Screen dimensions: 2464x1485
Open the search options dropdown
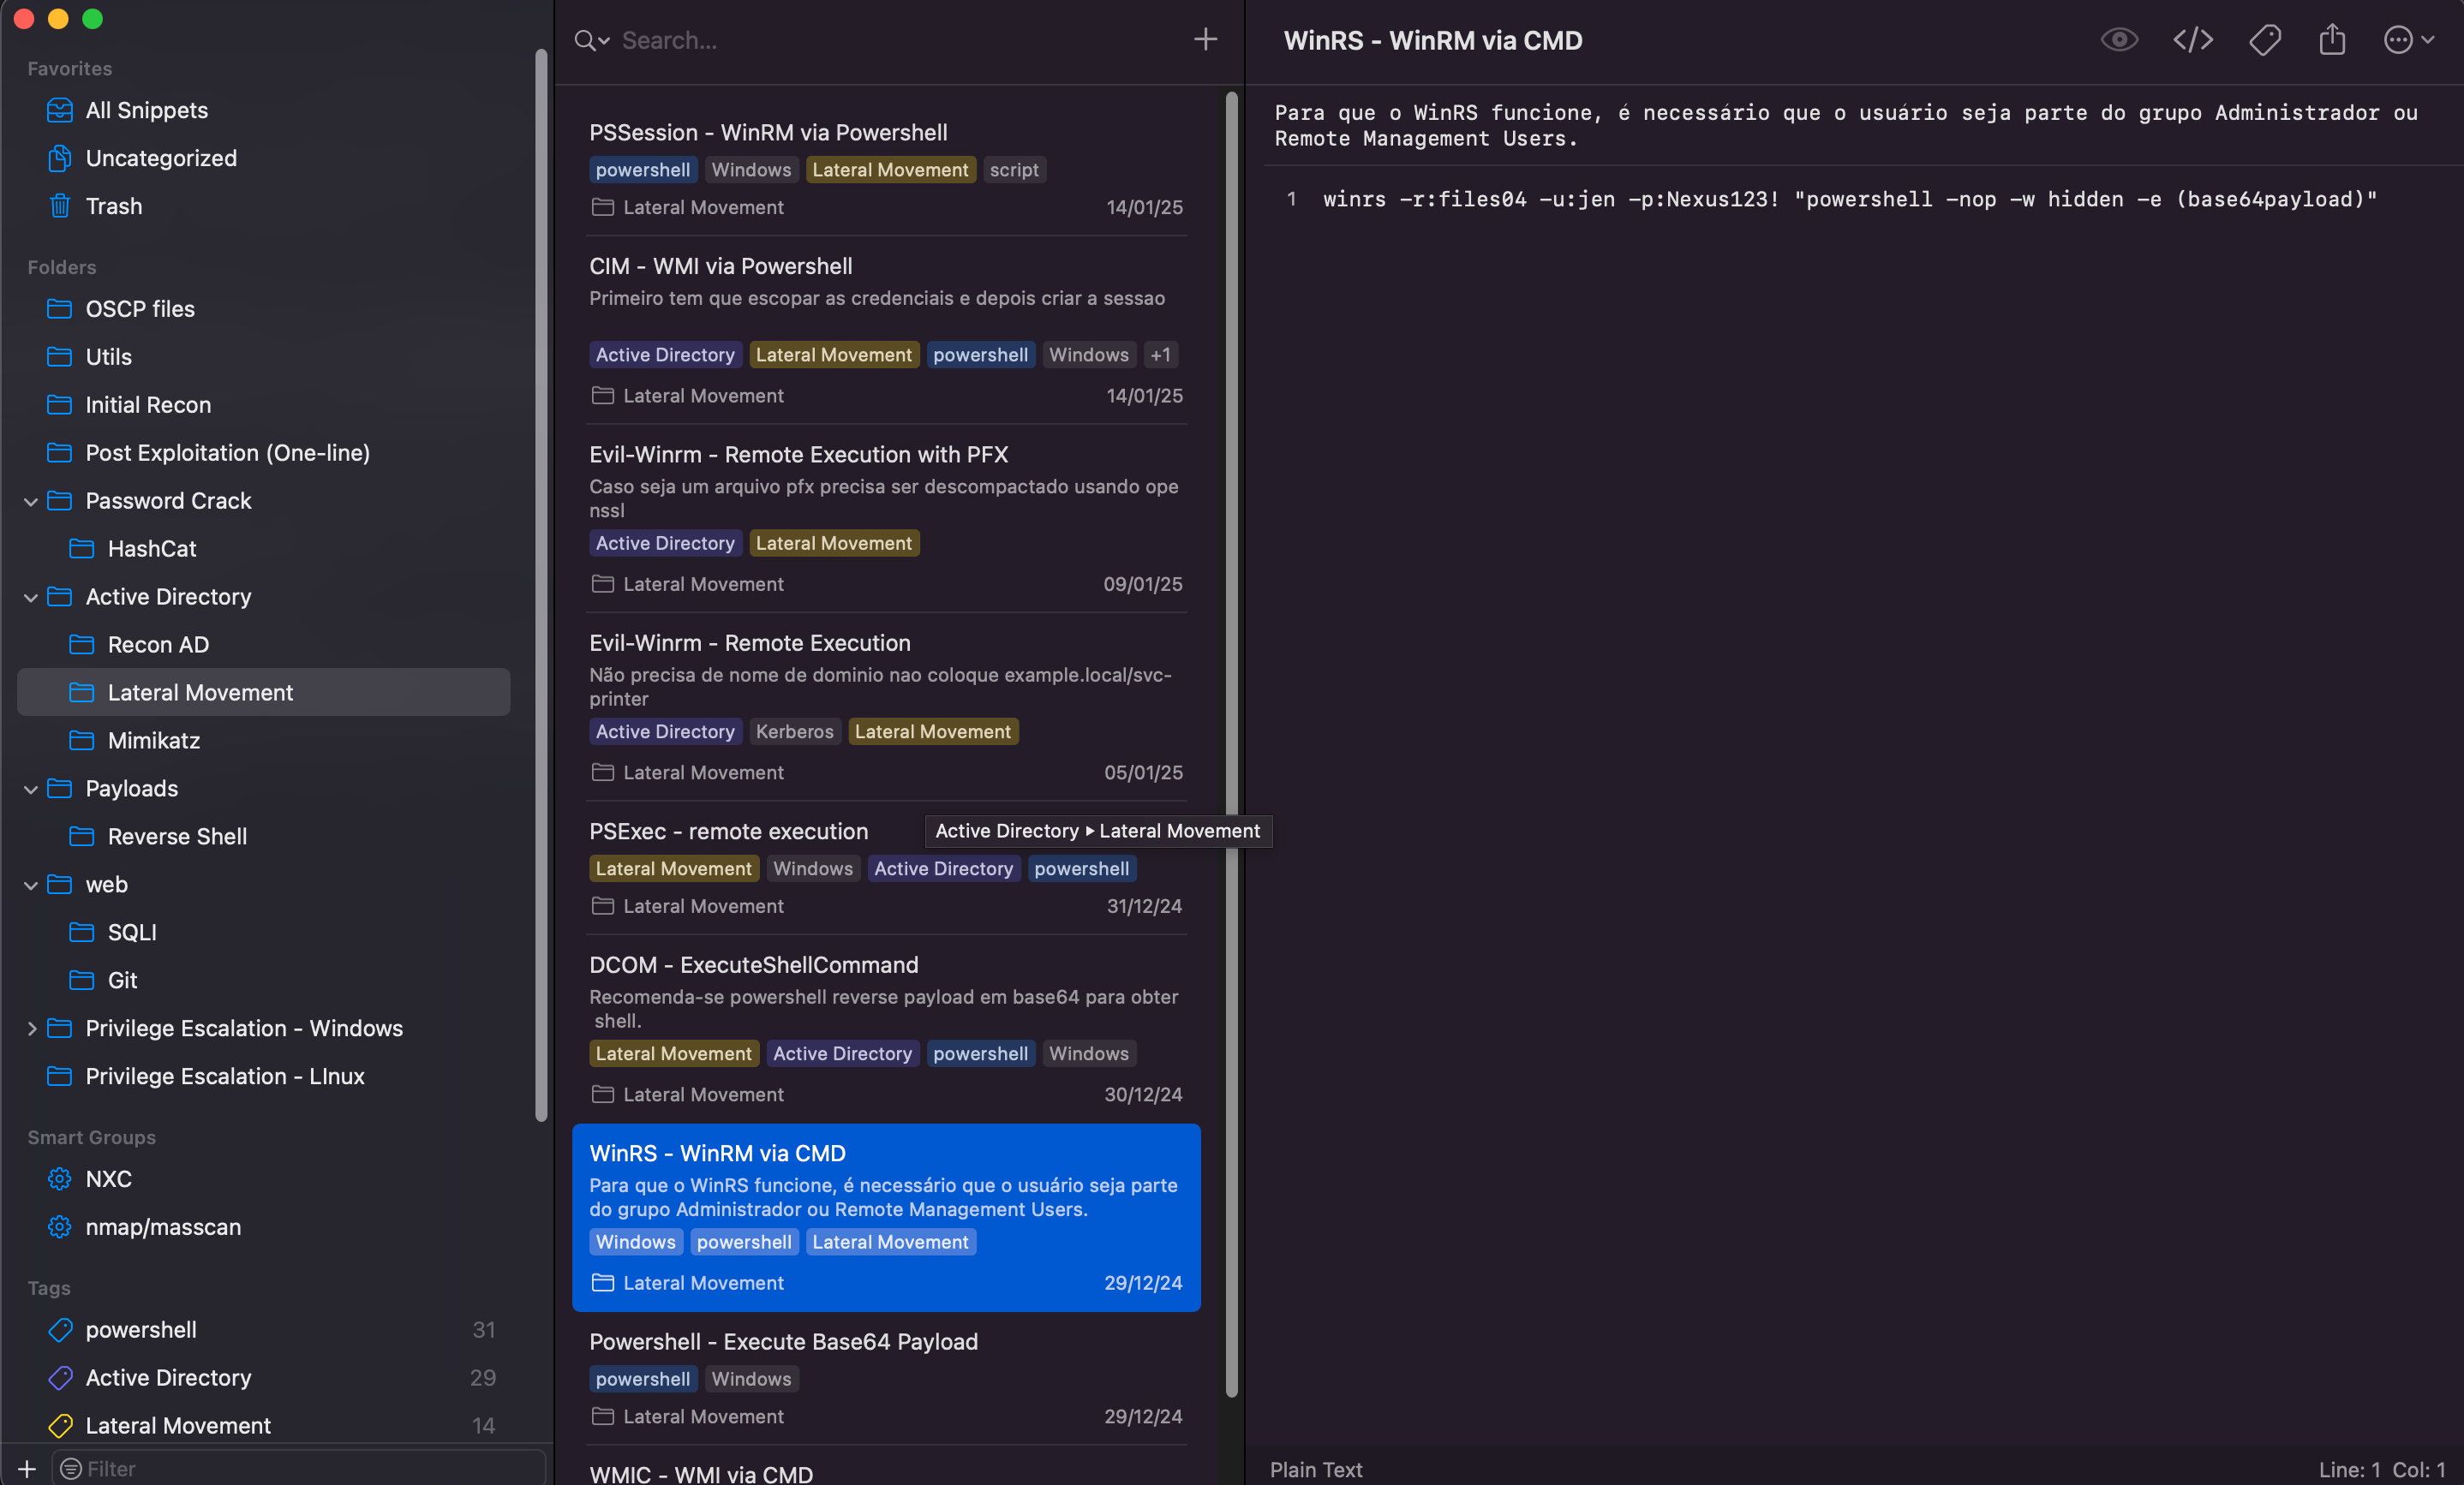pos(592,40)
